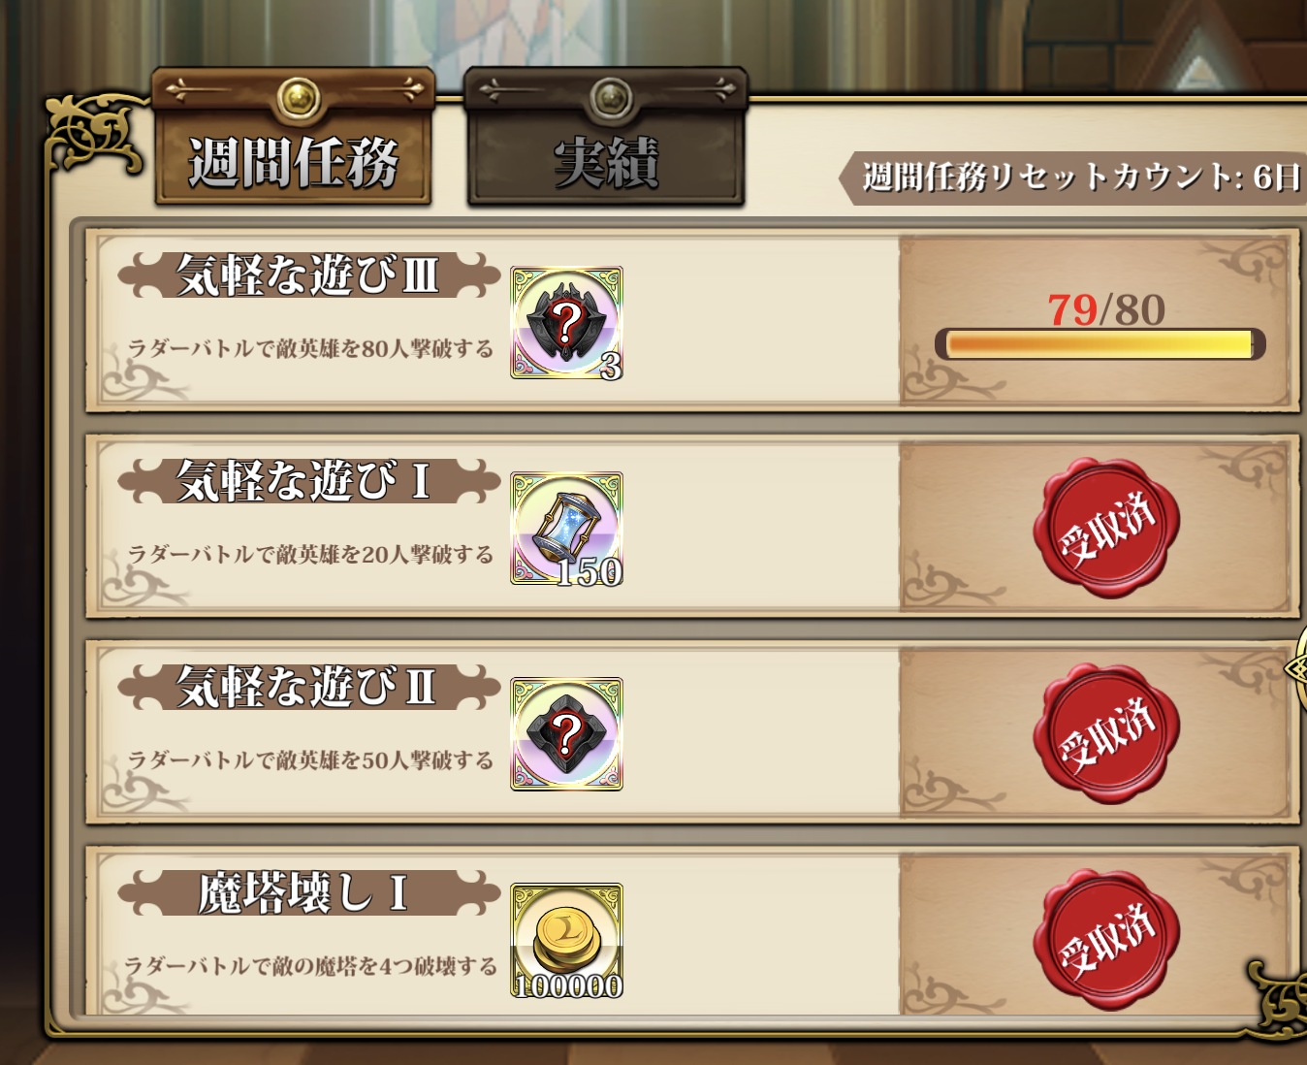Switch to the 週間任務 tab

[293, 138]
